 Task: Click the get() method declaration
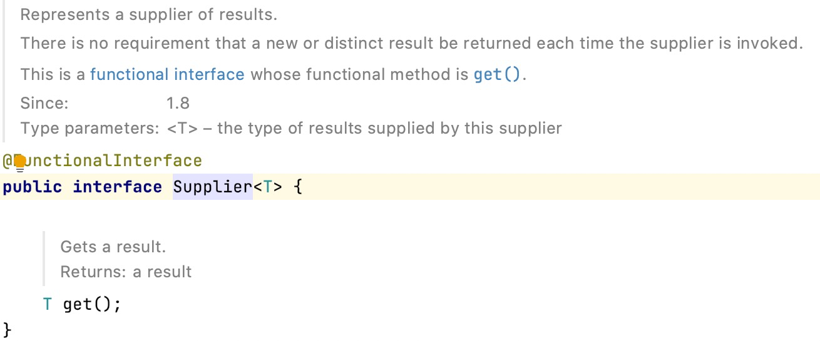tap(86, 304)
